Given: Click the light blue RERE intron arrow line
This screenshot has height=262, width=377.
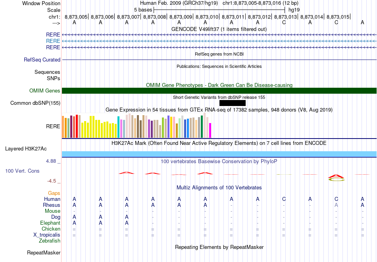Looking at the screenshot, I should (x=219, y=41).
